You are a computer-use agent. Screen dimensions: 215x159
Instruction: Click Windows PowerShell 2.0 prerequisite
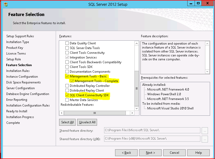click(x=164, y=94)
